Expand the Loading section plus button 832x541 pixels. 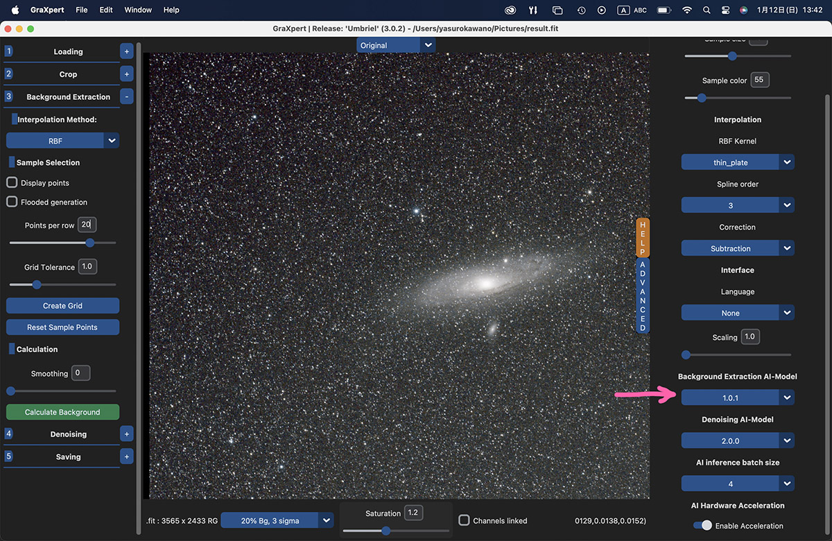(x=126, y=51)
